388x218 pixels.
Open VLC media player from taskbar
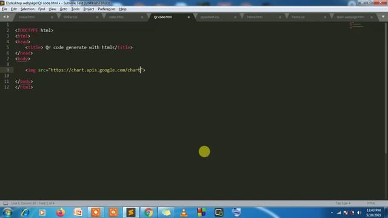coord(184,213)
